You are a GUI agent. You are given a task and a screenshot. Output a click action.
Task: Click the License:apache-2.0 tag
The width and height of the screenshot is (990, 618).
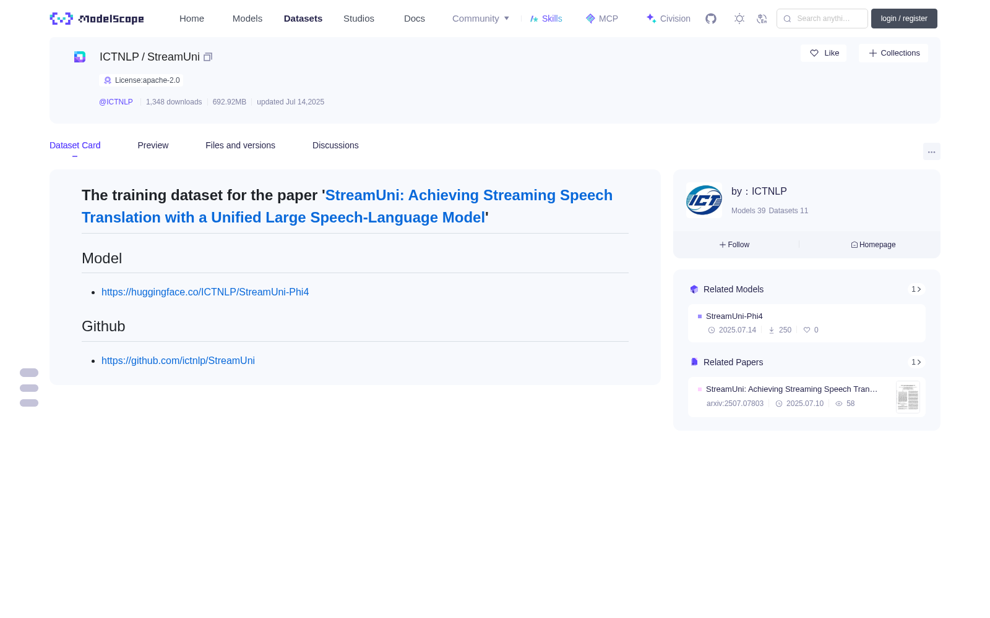[141, 80]
